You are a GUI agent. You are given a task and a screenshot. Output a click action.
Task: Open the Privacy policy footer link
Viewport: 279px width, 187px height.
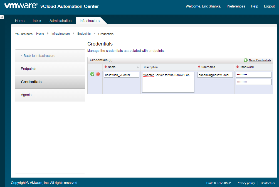[x=246, y=183]
